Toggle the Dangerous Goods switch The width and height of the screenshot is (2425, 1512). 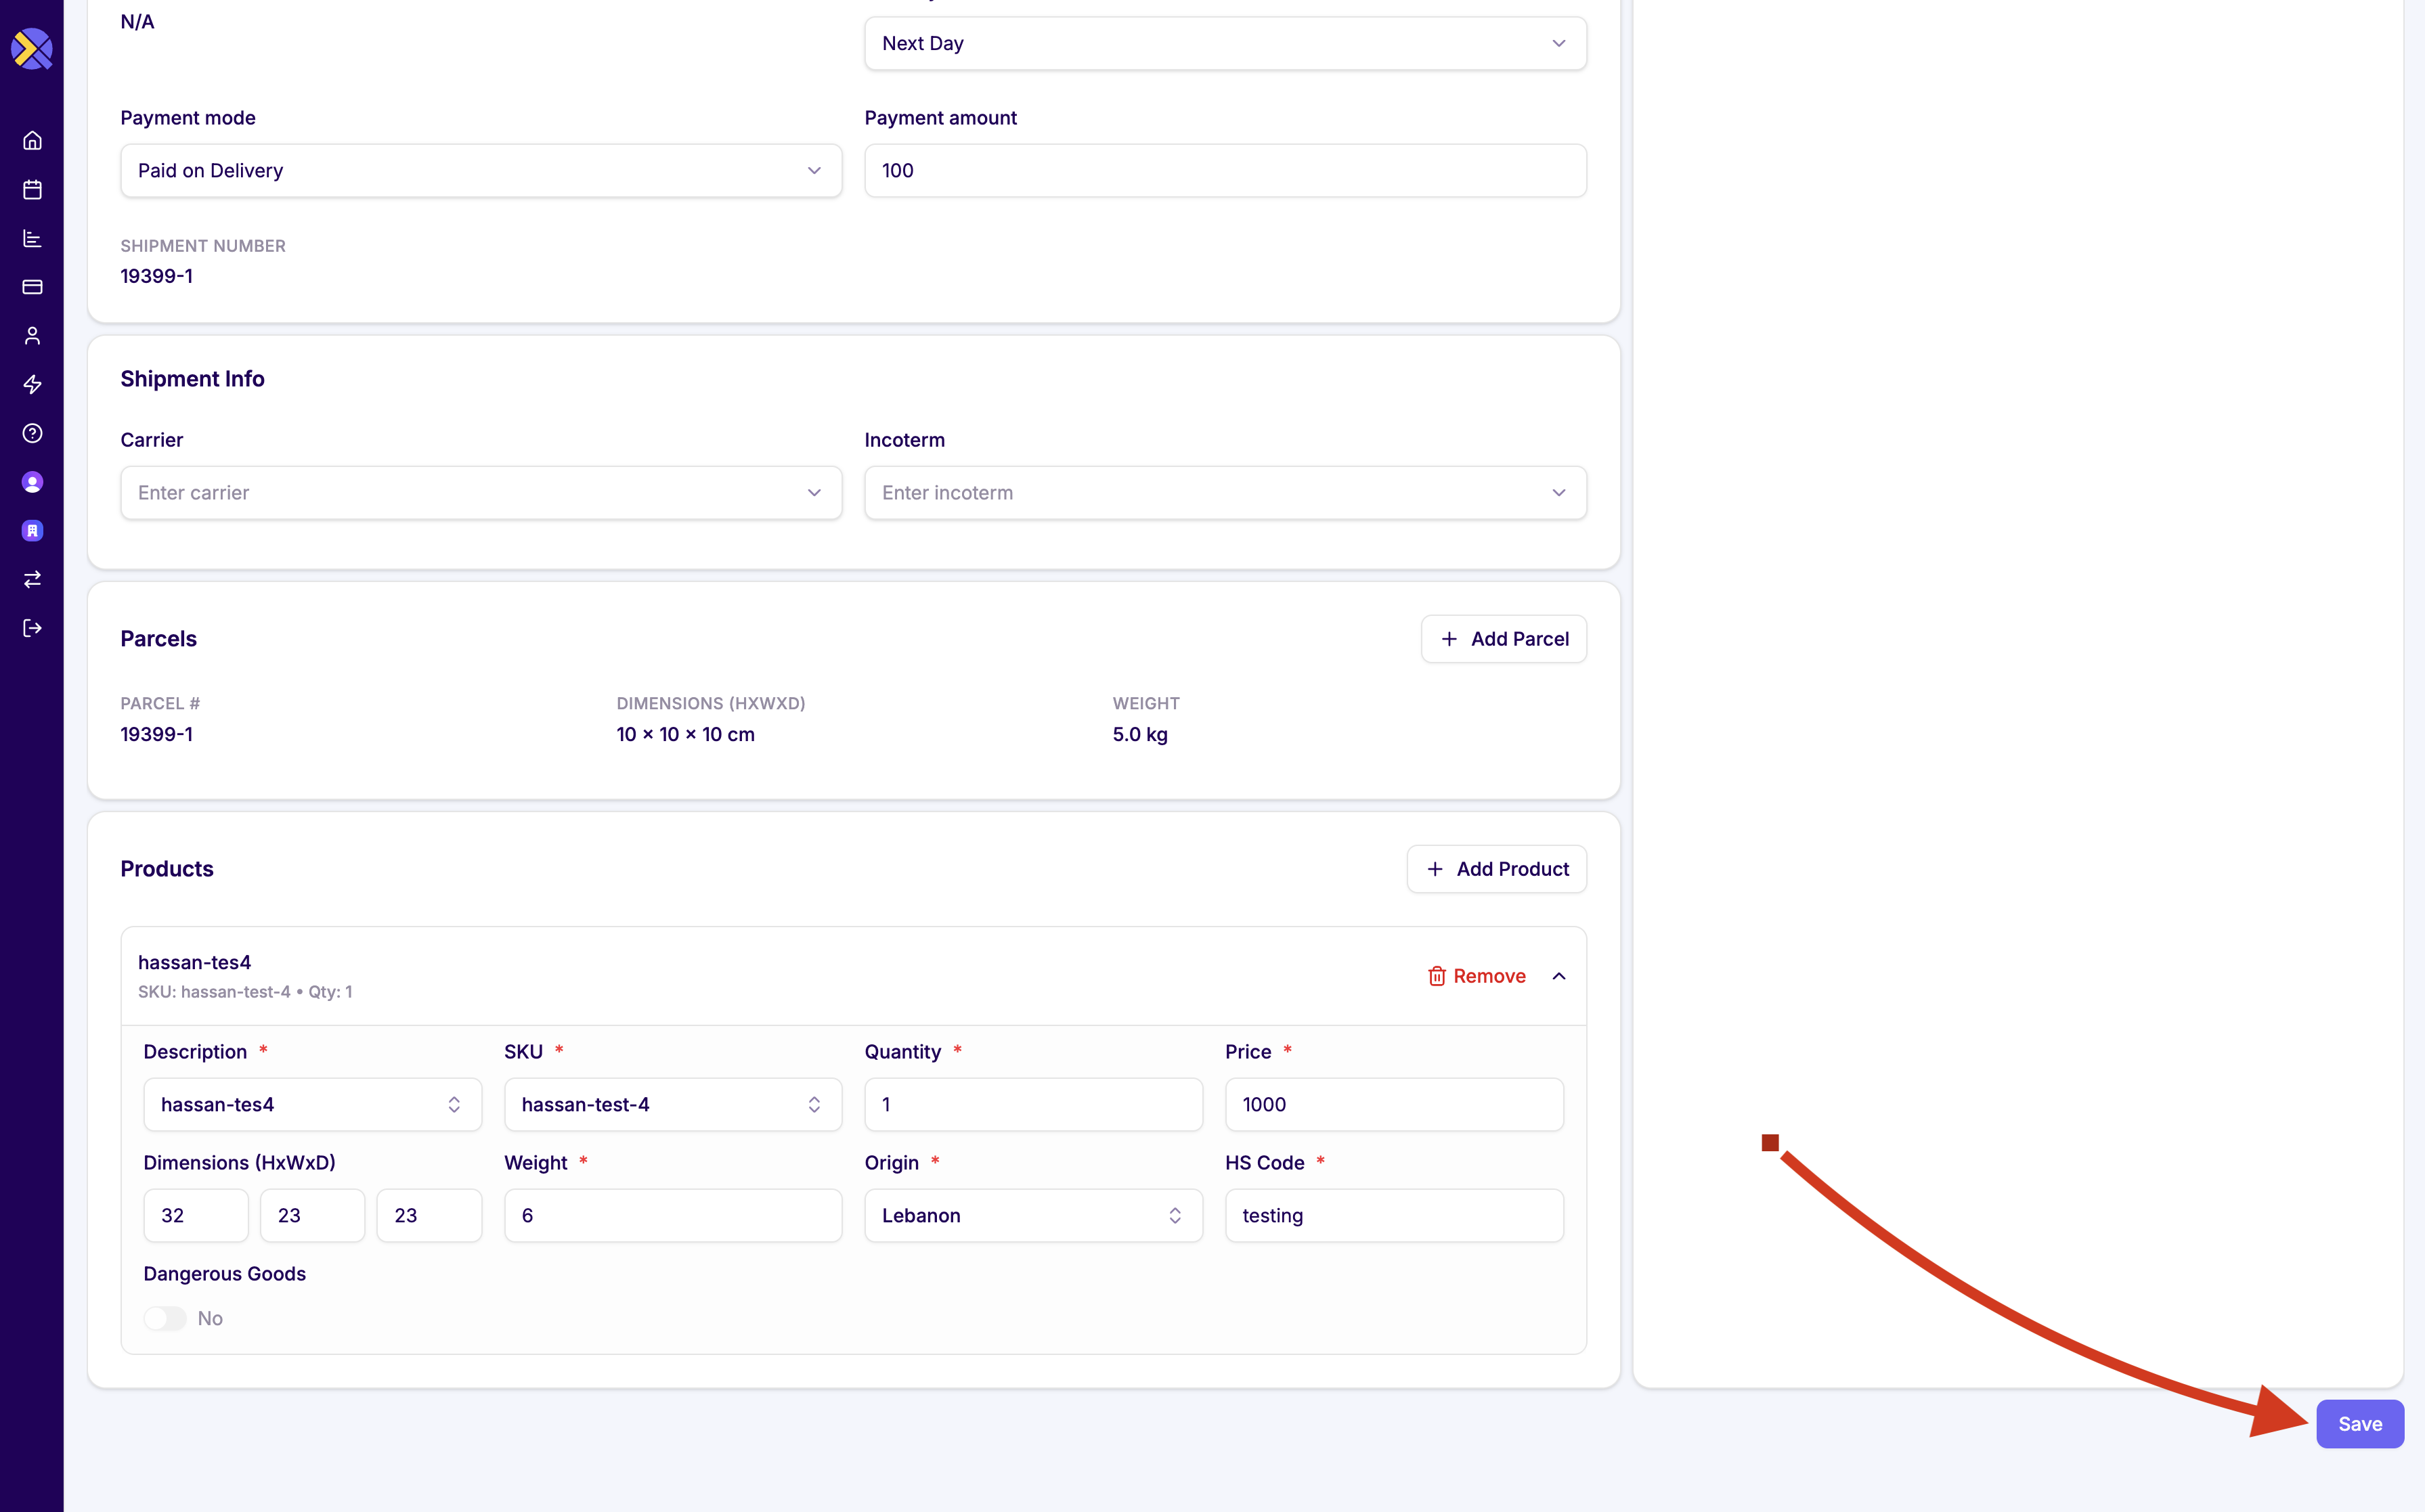point(165,1318)
